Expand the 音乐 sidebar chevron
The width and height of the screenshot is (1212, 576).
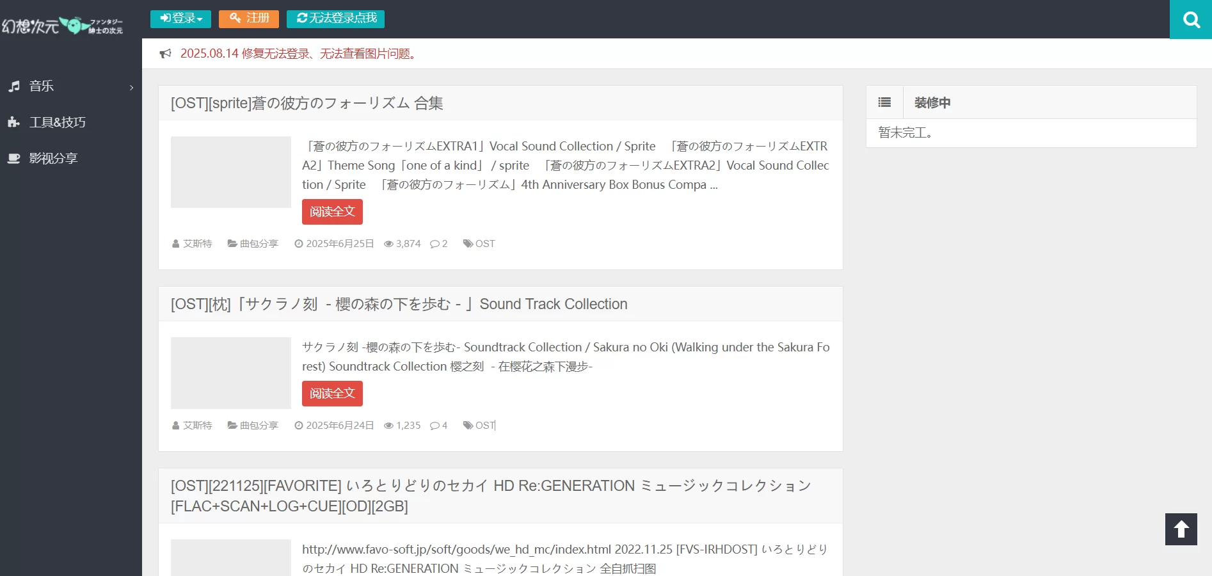coord(131,87)
